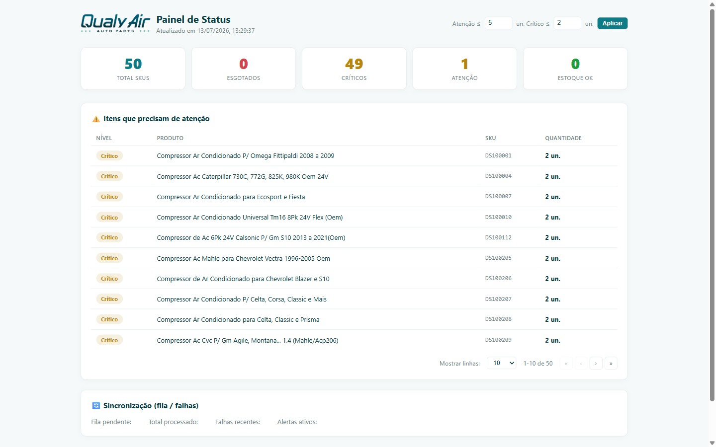The width and height of the screenshot is (716, 447).
Task: Click SKU code DS100208
Action: (498, 319)
